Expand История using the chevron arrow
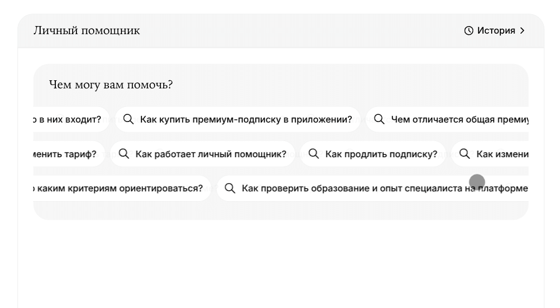 tap(523, 31)
